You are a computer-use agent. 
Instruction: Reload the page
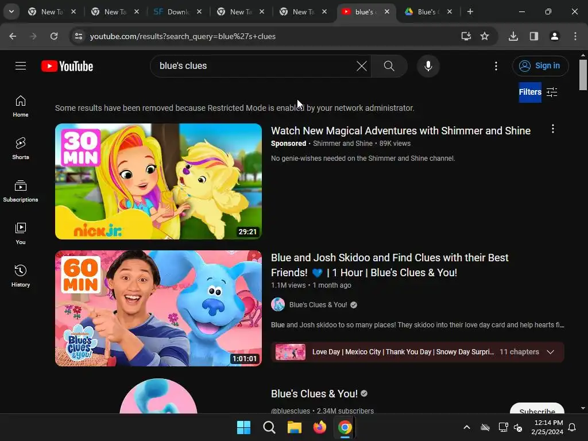[x=54, y=36]
